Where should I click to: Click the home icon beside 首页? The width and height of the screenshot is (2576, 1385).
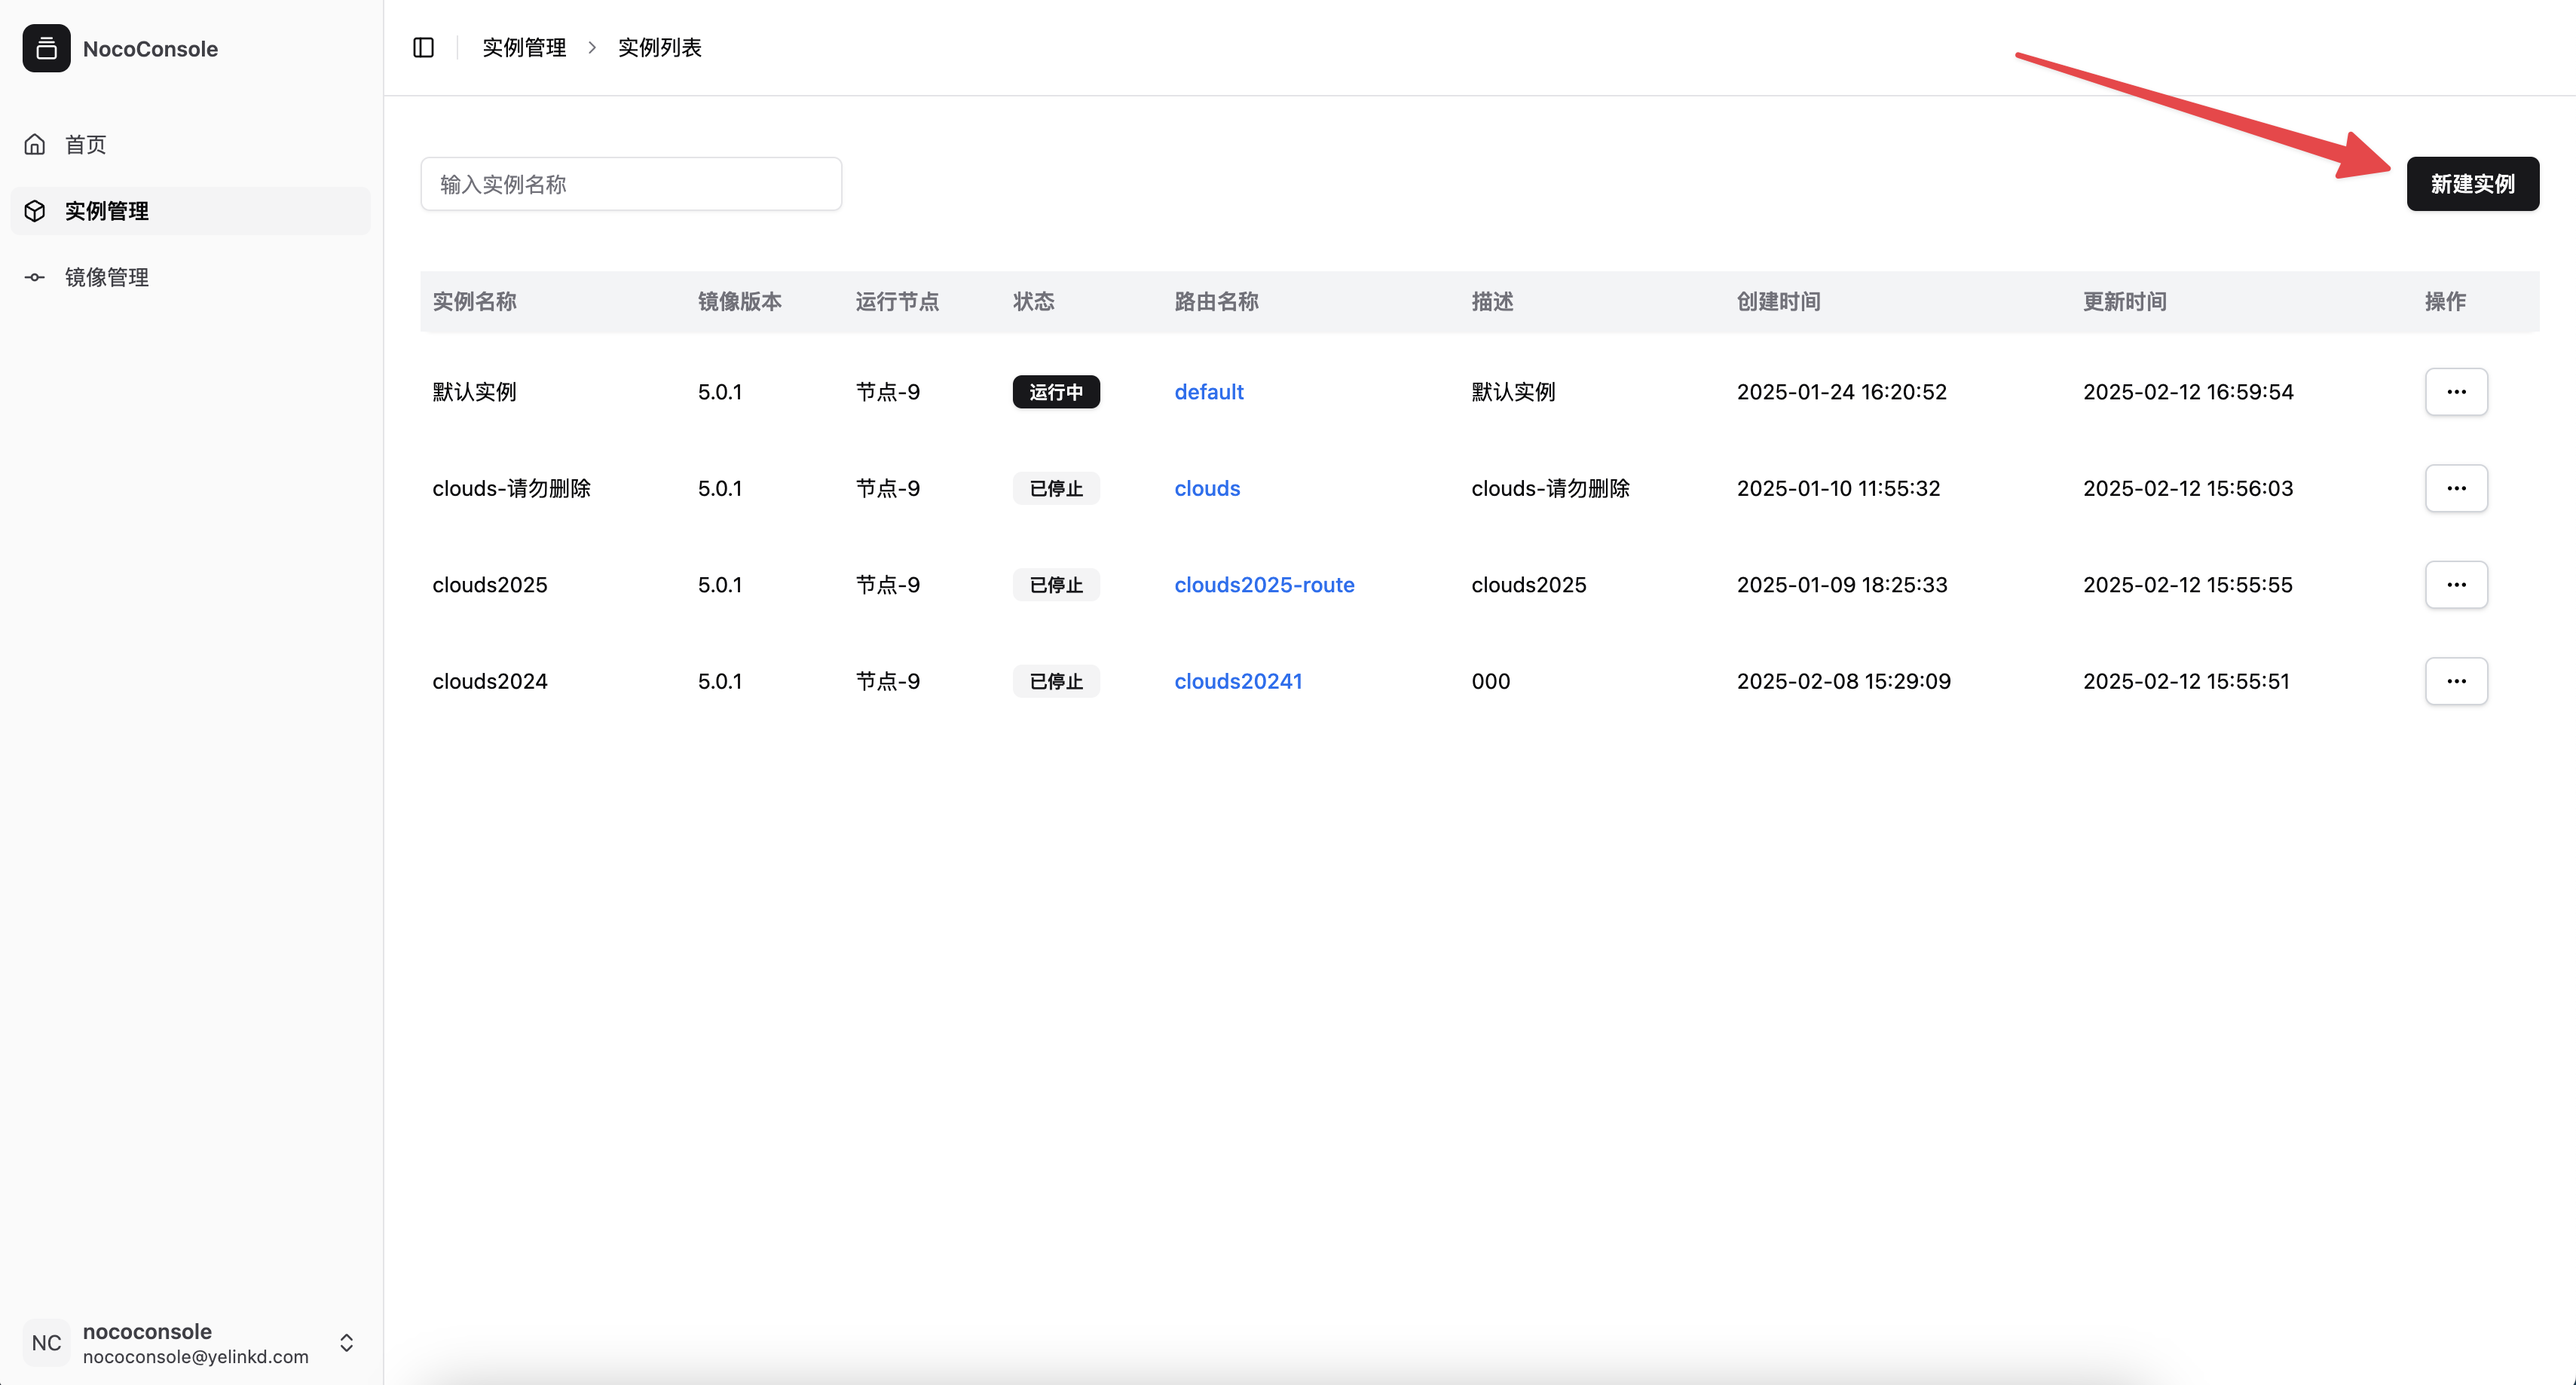click(x=35, y=144)
